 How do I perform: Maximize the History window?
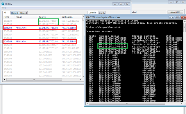coord(121,4)
